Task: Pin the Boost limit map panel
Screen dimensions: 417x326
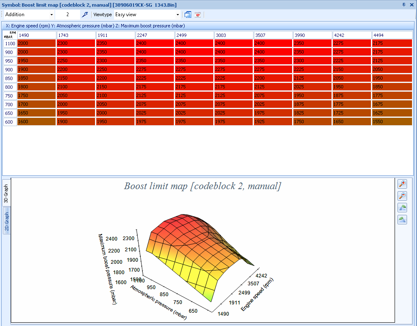Action: tap(404, 4)
